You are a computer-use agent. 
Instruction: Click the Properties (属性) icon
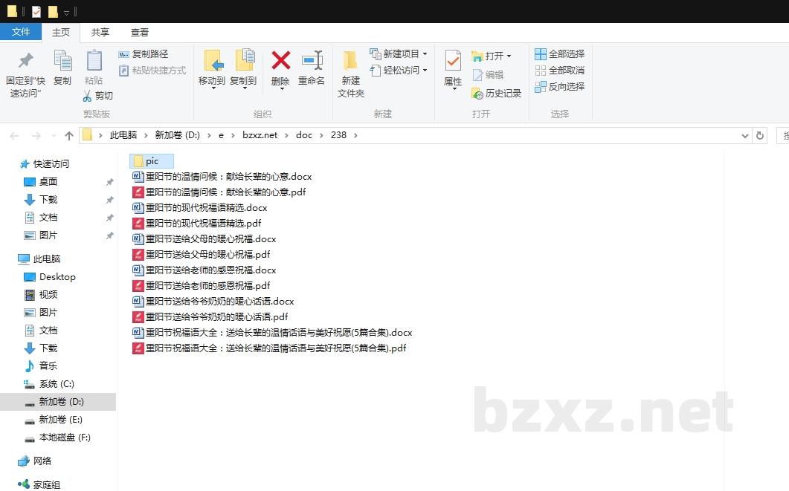[x=453, y=61]
